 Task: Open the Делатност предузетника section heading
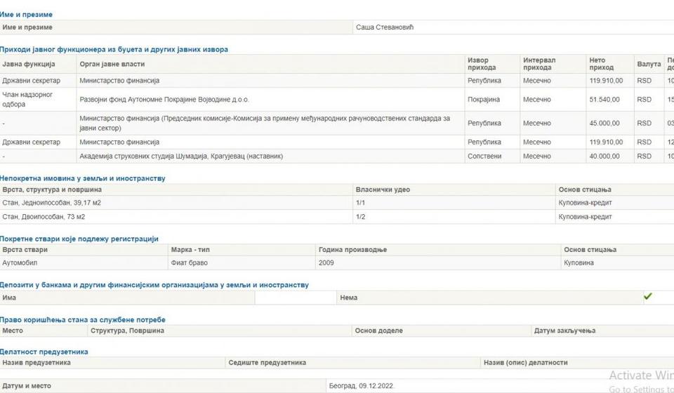click(44, 352)
